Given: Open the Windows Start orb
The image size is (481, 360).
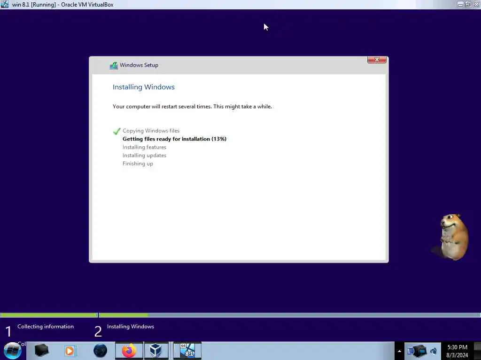Looking at the screenshot, I should [x=12, y=351].
